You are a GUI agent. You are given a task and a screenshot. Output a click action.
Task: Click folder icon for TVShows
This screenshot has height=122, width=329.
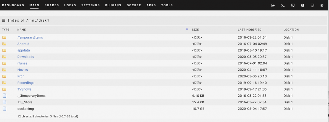pos(4,89)
